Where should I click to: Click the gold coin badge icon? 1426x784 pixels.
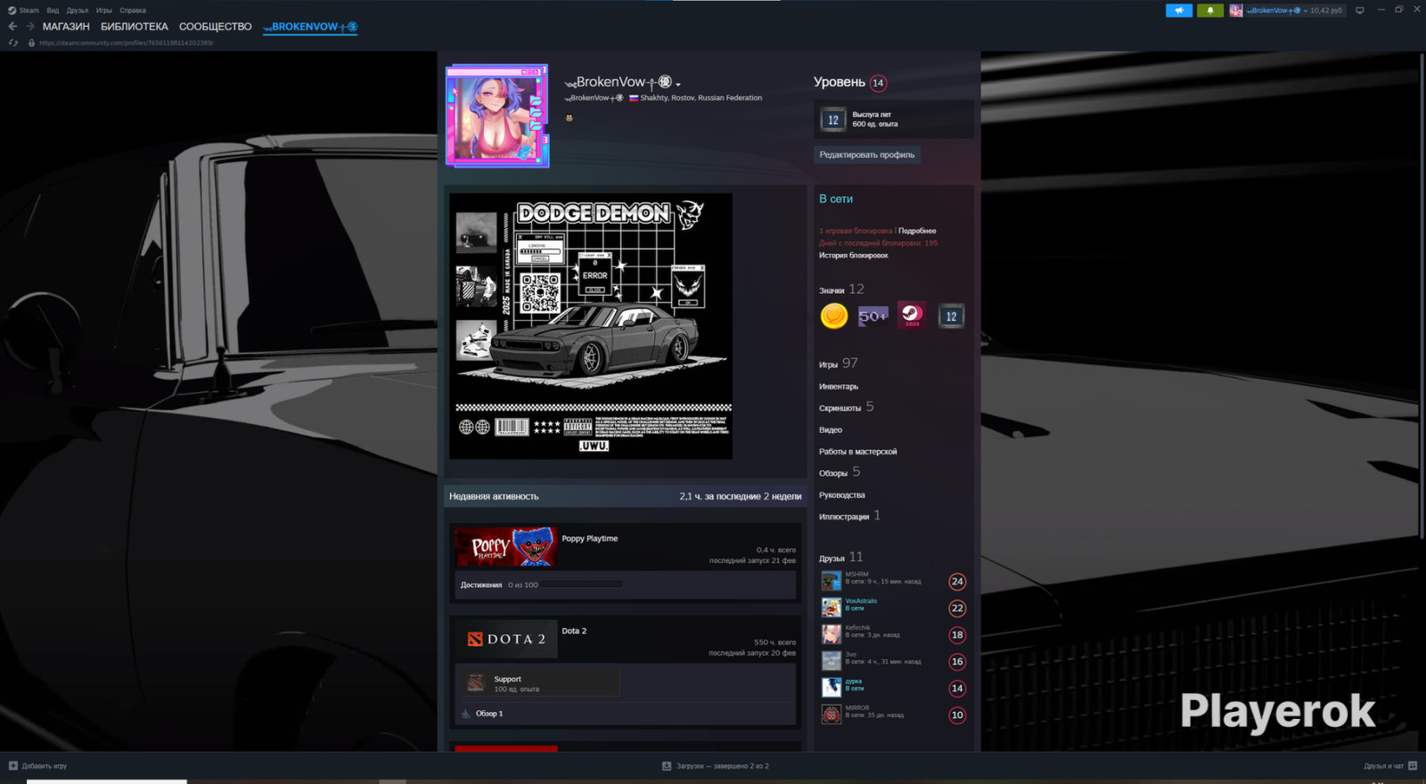(x=833, y=316)
